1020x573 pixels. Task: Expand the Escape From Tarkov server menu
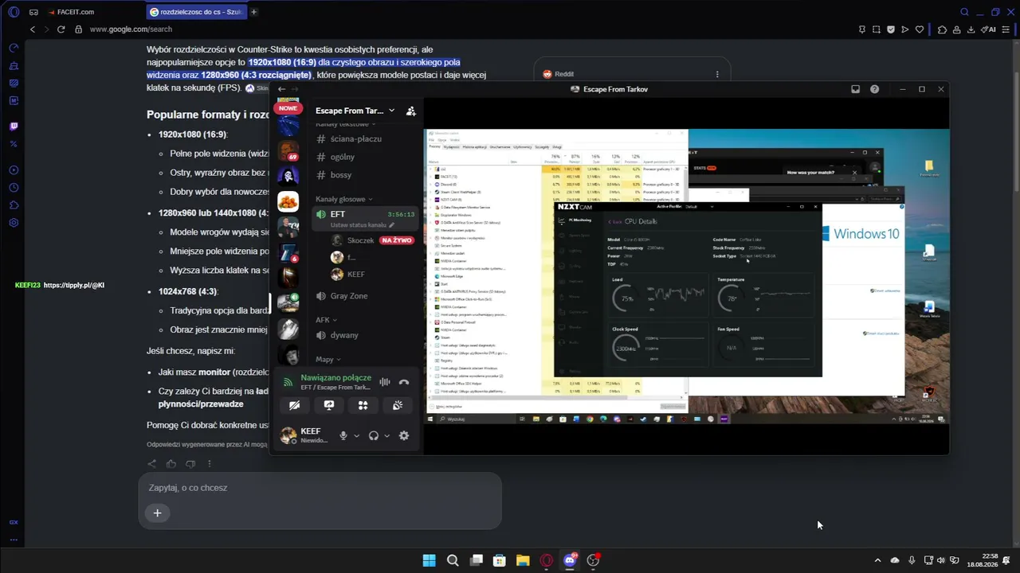[355, 111]
